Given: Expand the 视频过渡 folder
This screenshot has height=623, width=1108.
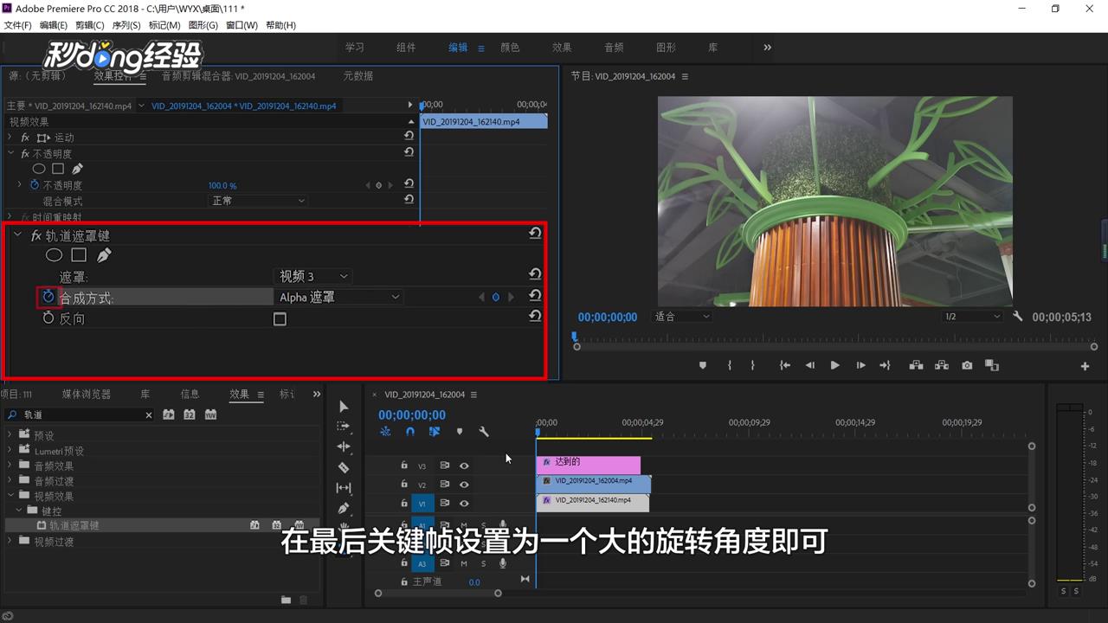Looking at the screenshot, I should [10, 541].
